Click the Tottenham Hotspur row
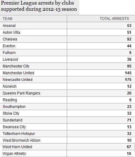135x157 pixels. coord(67,134)
